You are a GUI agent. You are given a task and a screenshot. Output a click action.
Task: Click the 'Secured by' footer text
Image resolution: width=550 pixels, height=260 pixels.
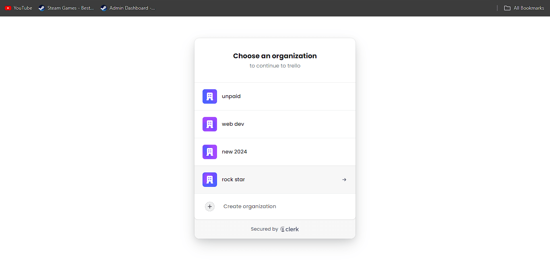pyautogui.click(x=265, y=229)
